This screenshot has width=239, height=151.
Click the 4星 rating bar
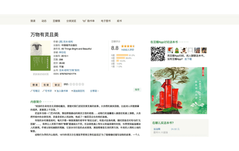(x=121, y=58)
